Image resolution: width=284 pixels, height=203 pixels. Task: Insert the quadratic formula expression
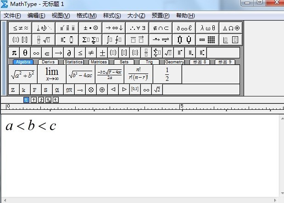[x=110, y=74]
